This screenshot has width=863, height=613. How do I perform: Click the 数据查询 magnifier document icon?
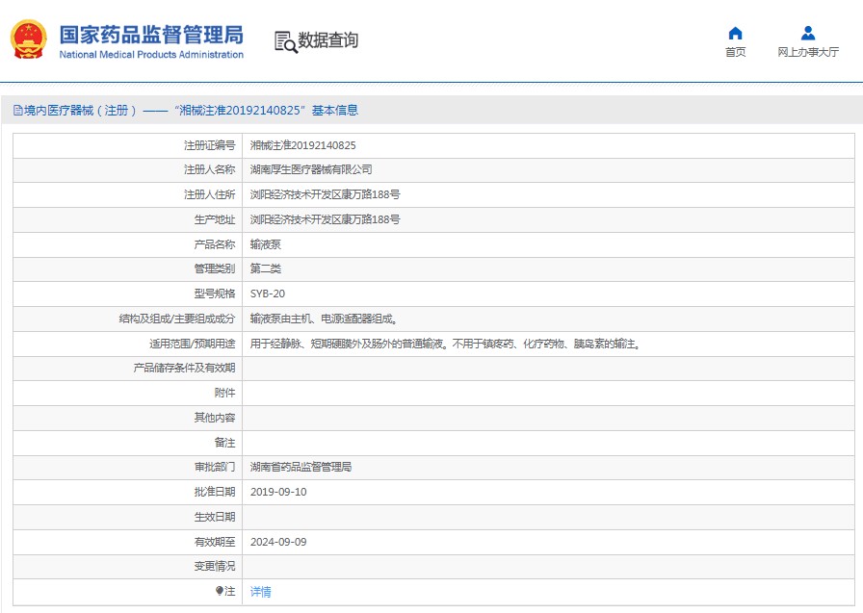285,41
